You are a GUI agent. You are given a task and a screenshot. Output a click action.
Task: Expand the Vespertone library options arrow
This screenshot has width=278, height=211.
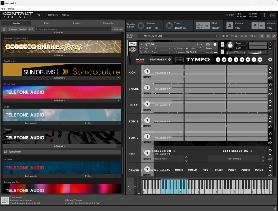(x=119, y=100)
